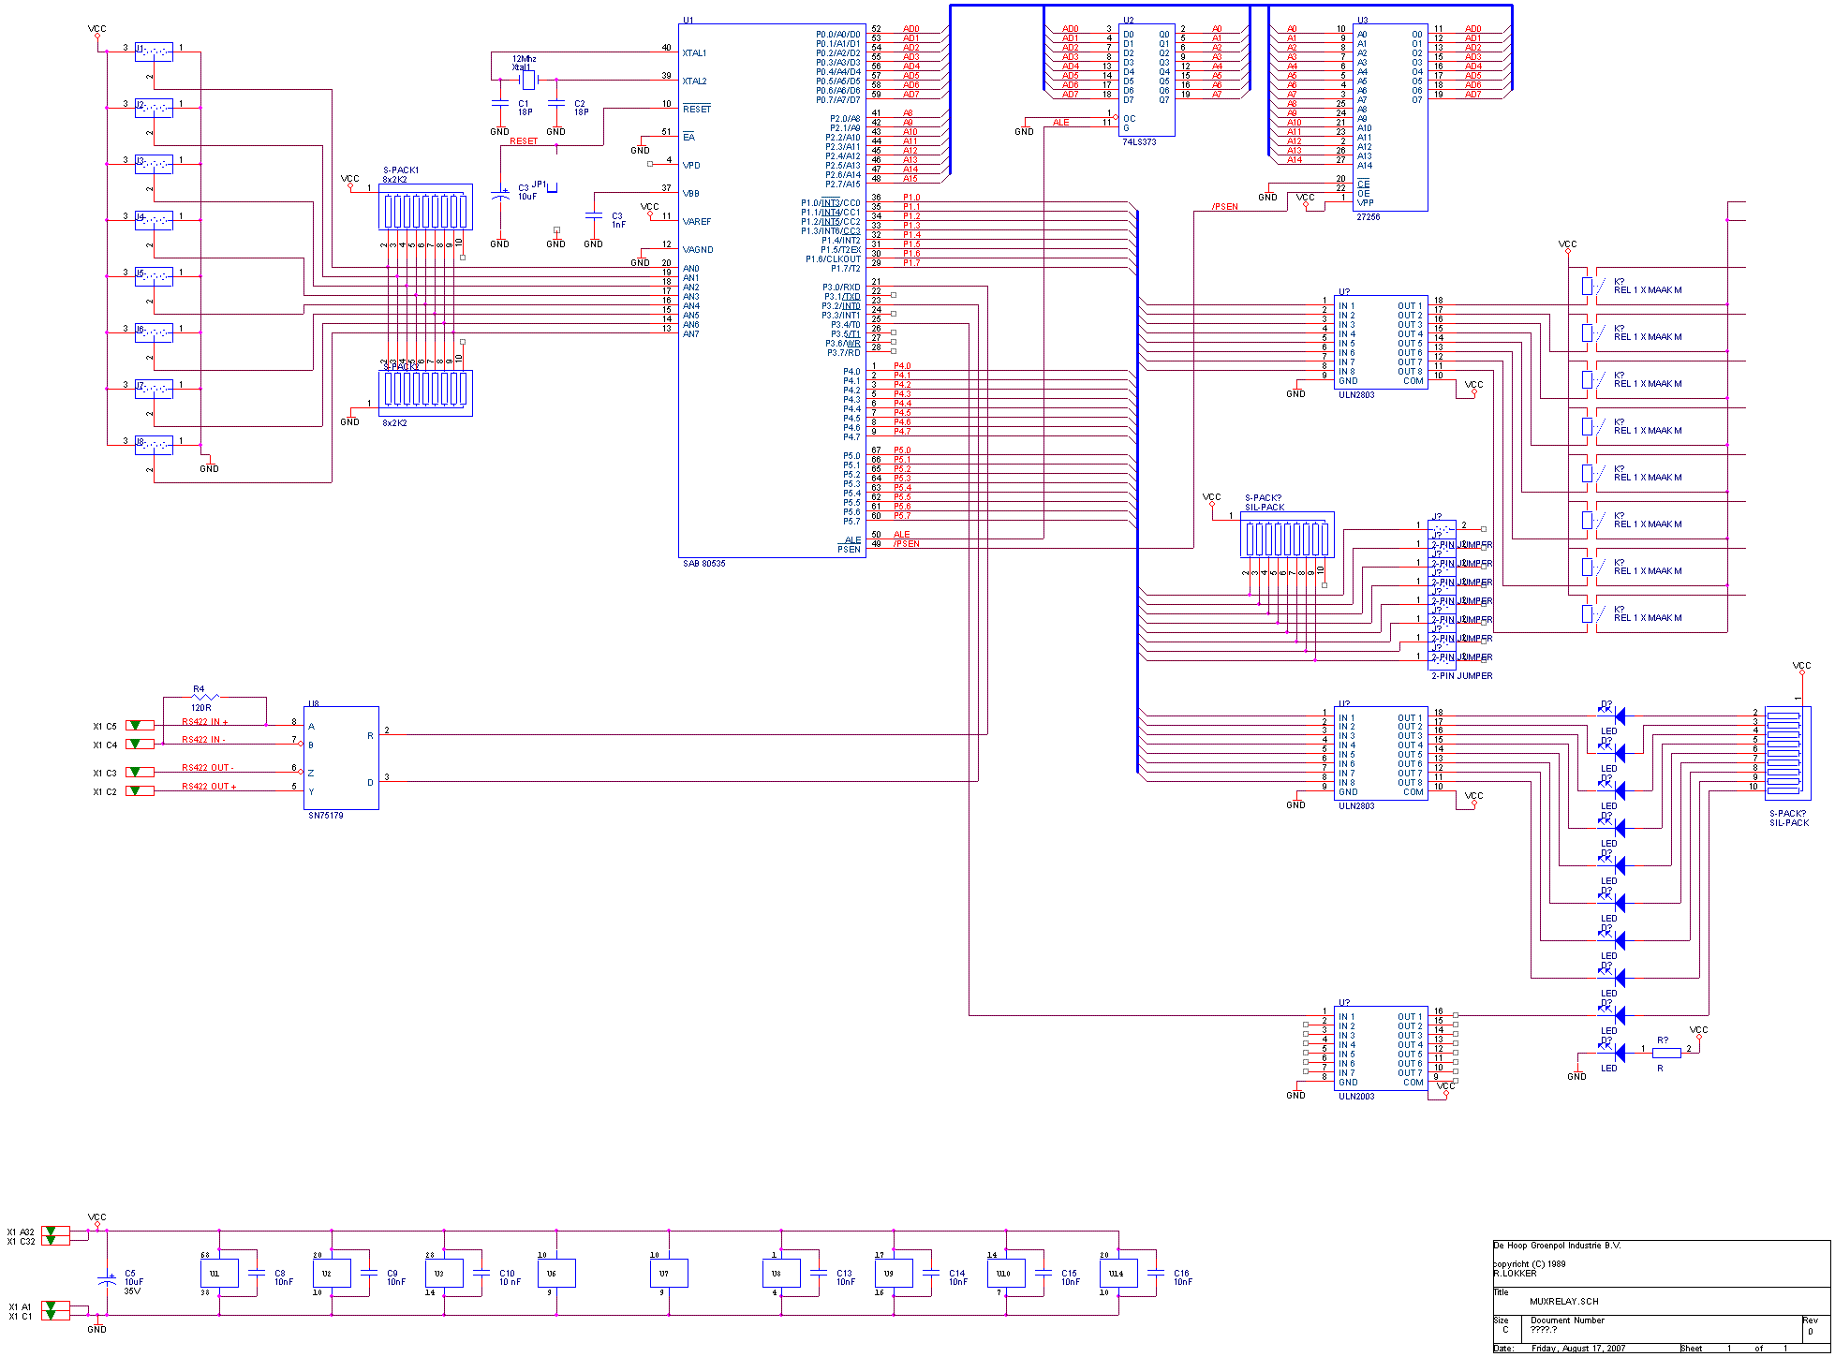Click the RS422 IN + signal label
Screen dimensions: 1835x1357
click(x=204, y=721)
